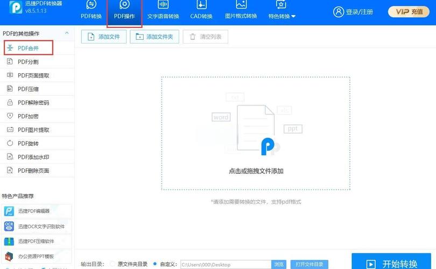The width and height of the screenshot is (436, 269).
Task: Click the PDF合并 merge icon
Action: coord(10,48)
